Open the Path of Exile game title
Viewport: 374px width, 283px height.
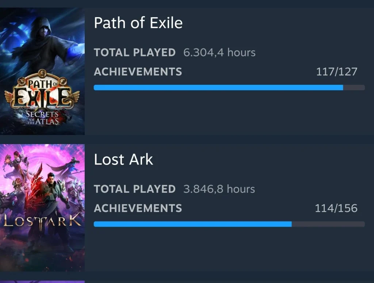(138, 23)
